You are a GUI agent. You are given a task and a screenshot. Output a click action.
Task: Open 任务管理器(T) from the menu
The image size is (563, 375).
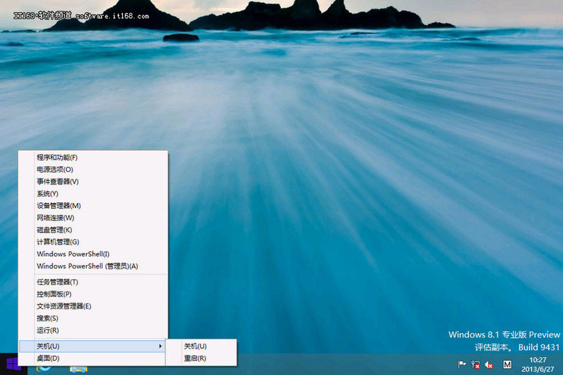pos(58,282)
